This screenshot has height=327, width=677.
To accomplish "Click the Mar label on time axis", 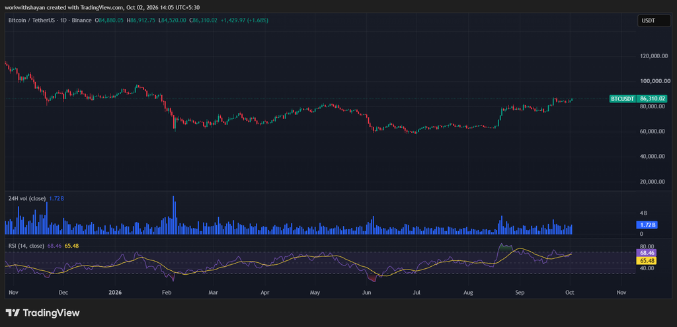I will tap(213, 293).
